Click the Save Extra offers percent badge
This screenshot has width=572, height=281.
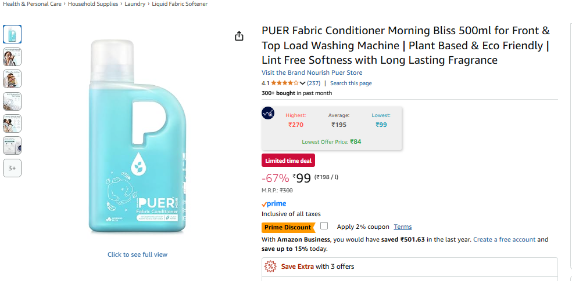270,267
